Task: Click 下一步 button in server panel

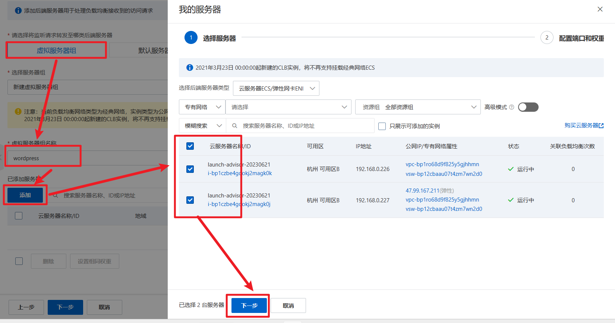Action: click(249, 305)
